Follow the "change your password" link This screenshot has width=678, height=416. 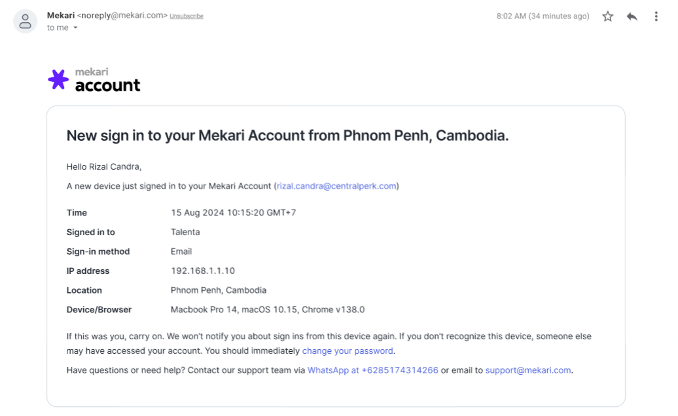348,351
